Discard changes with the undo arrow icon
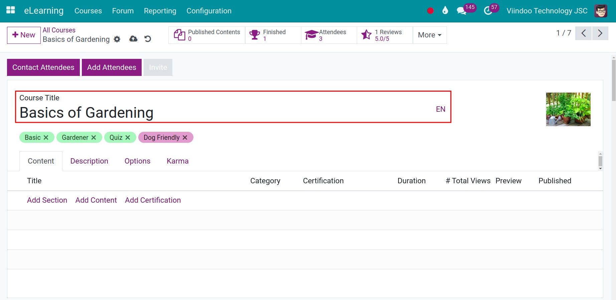This screenshot has height=300, width=616. [148, 39]
